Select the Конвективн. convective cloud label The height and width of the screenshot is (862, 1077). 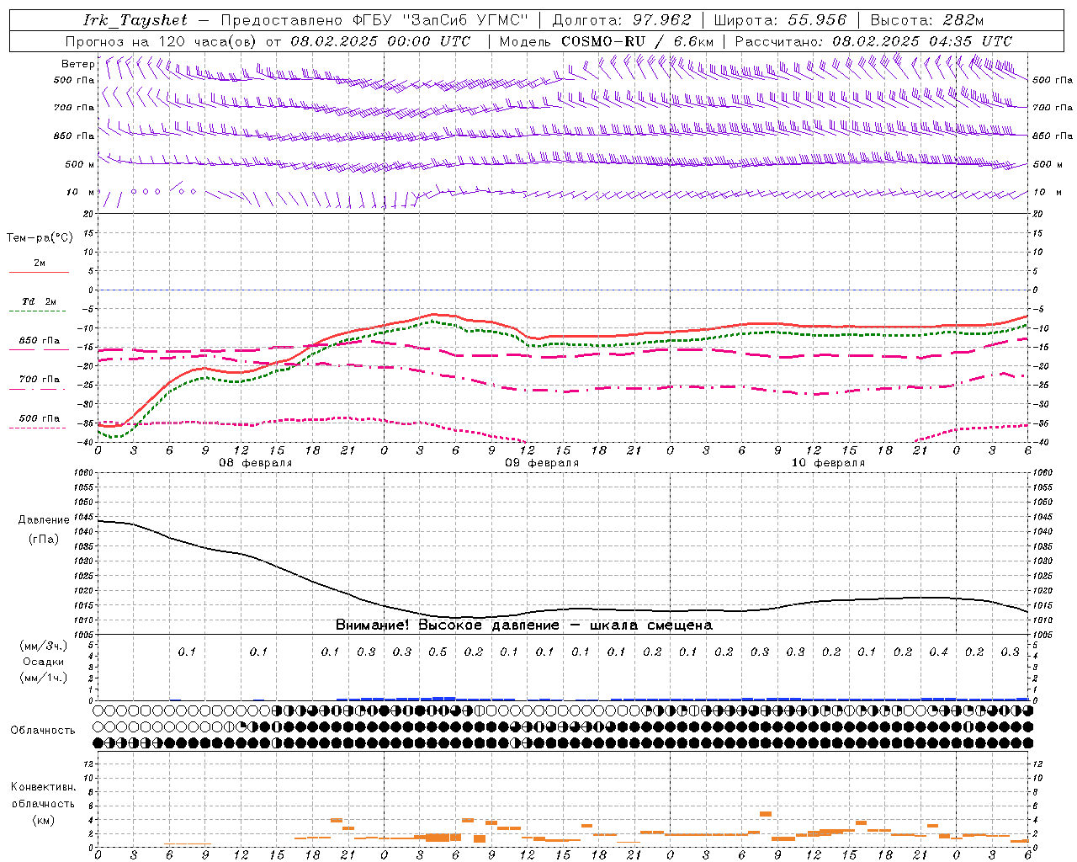(x=43, y=787)
